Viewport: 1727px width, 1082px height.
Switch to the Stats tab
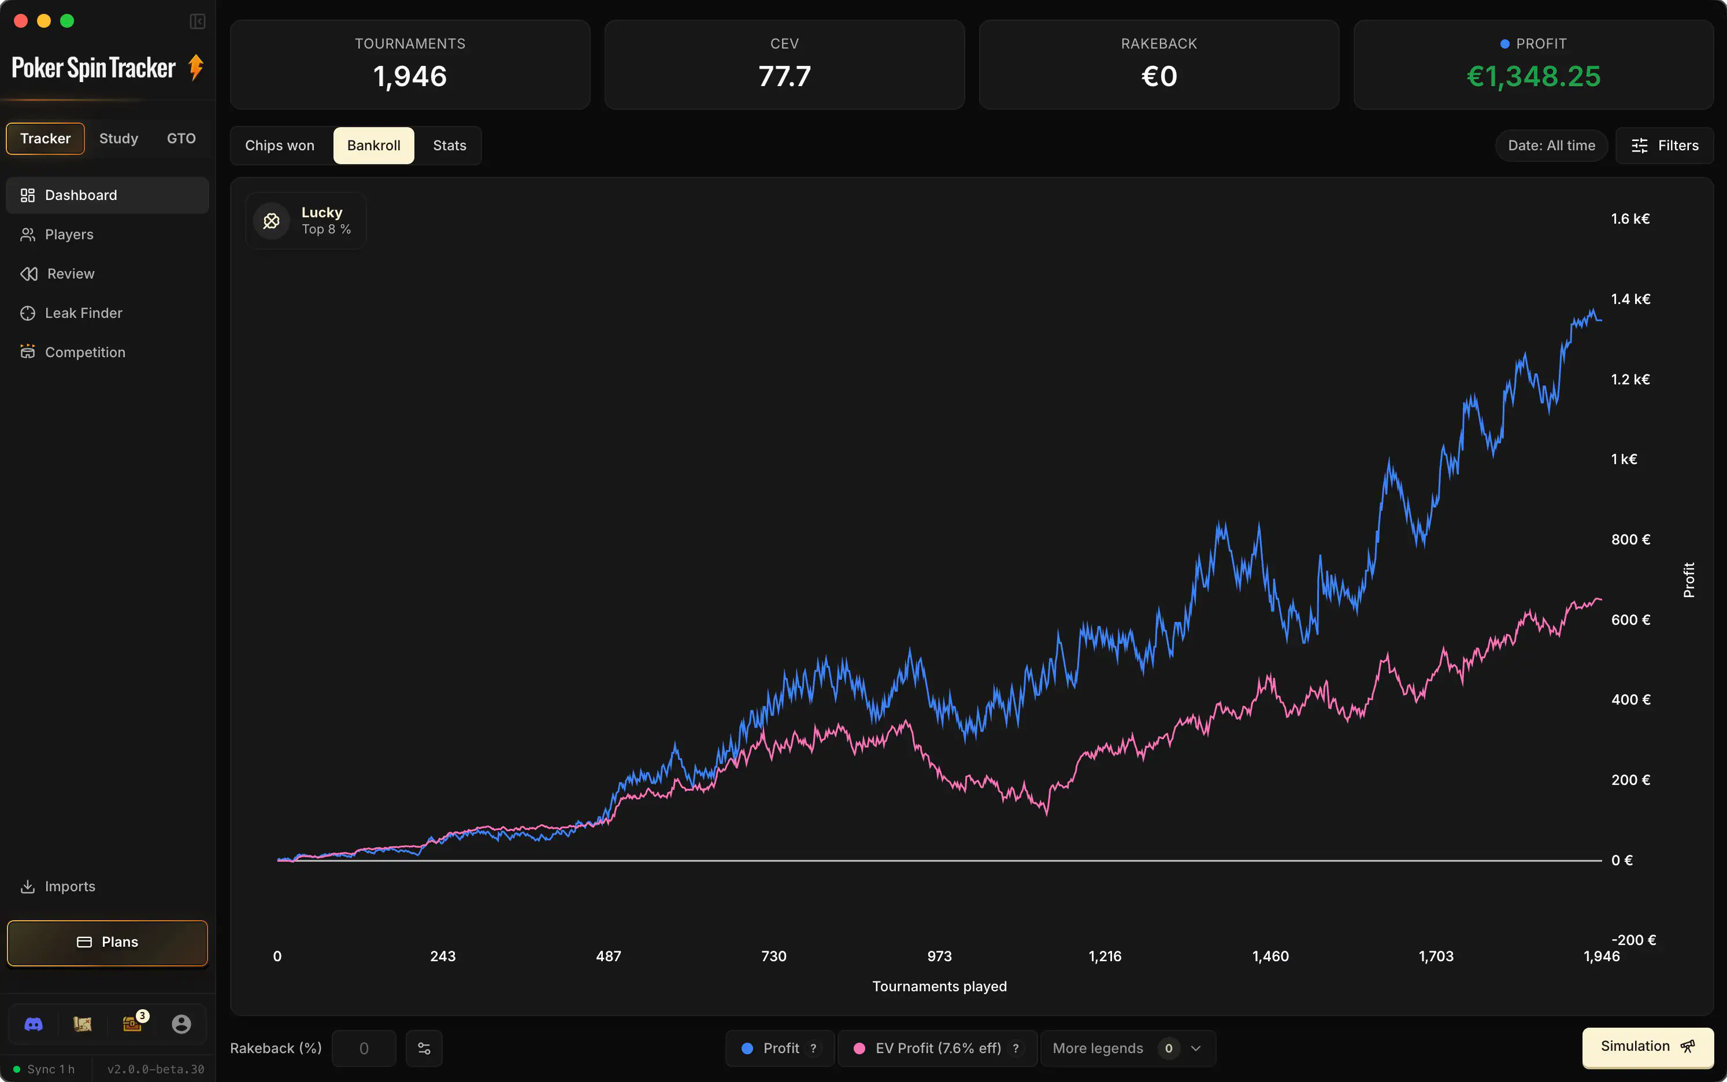[449, 146]
